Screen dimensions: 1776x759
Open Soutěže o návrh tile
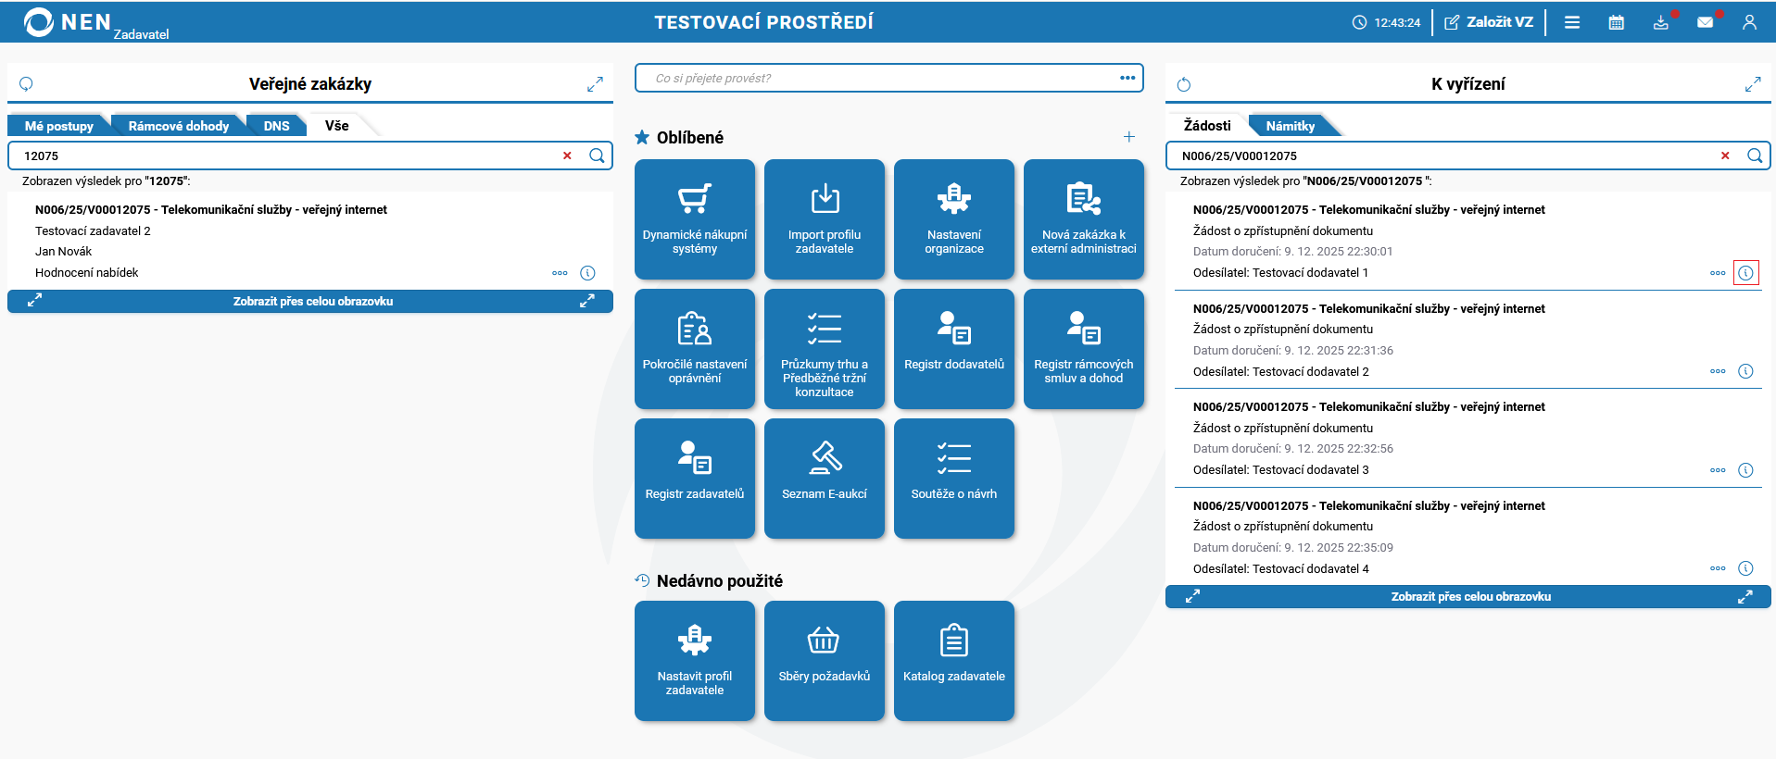click(954, 479)
